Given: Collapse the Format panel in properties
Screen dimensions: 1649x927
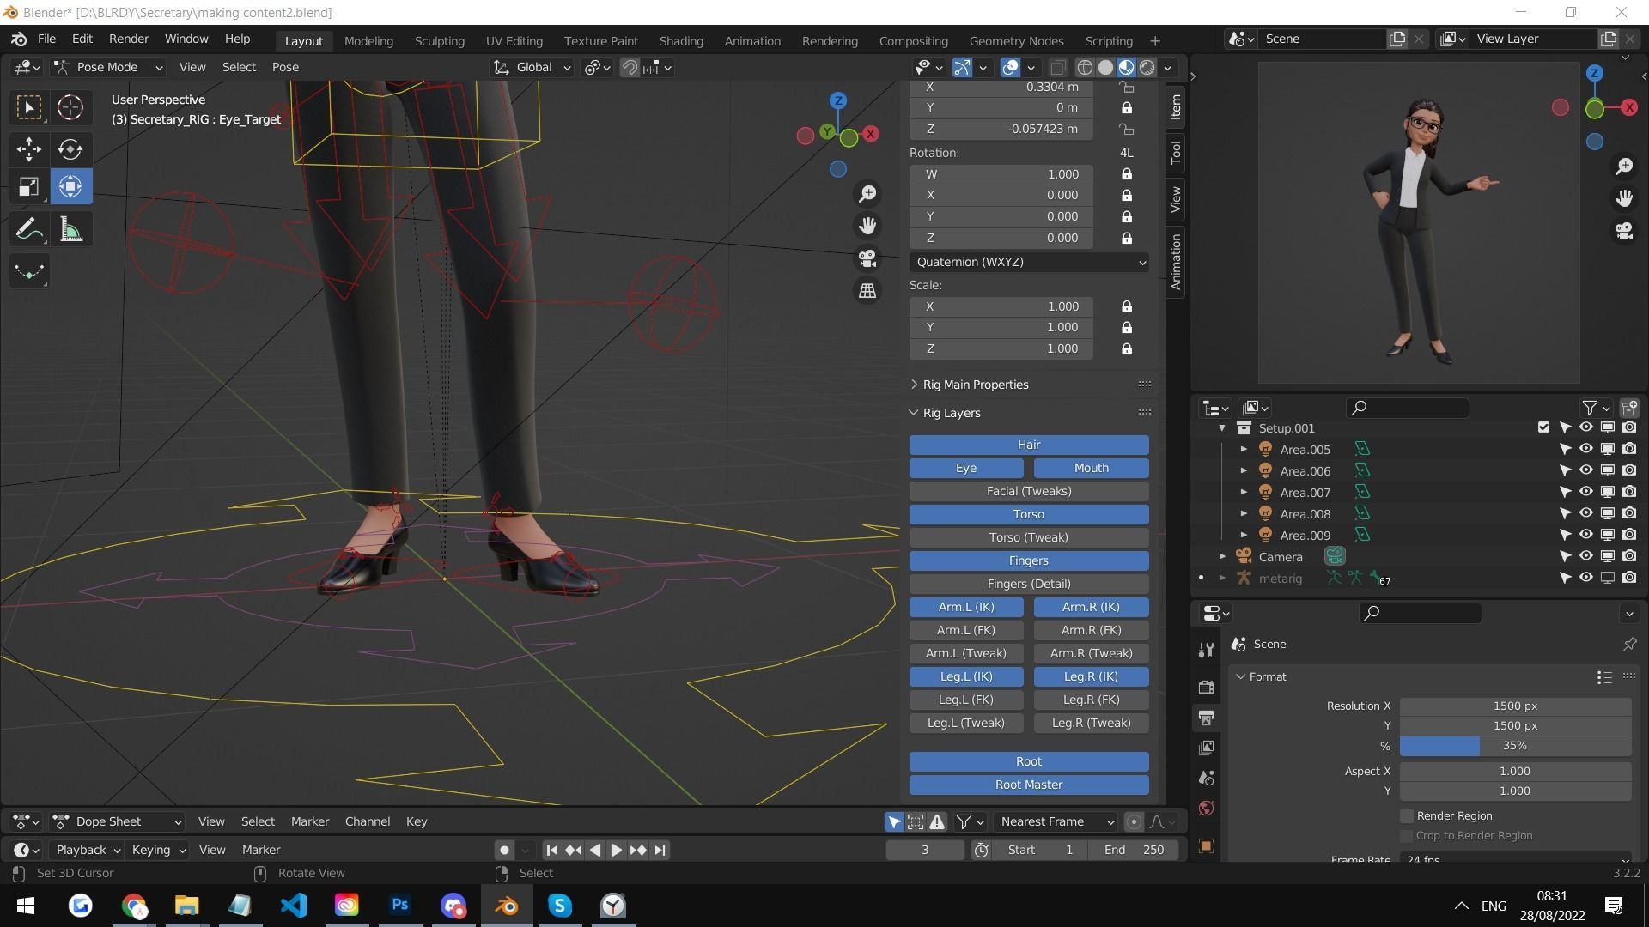Looking at the screenshot, I should (1240, 676).
